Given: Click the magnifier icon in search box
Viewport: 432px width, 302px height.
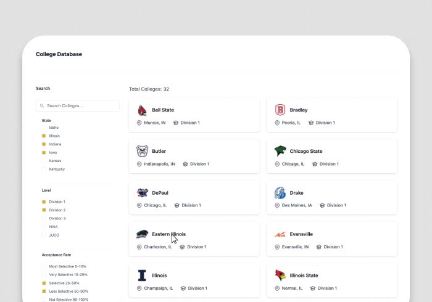Looking at the screenshot, I should pyautogui.click(x=42, y=105).
